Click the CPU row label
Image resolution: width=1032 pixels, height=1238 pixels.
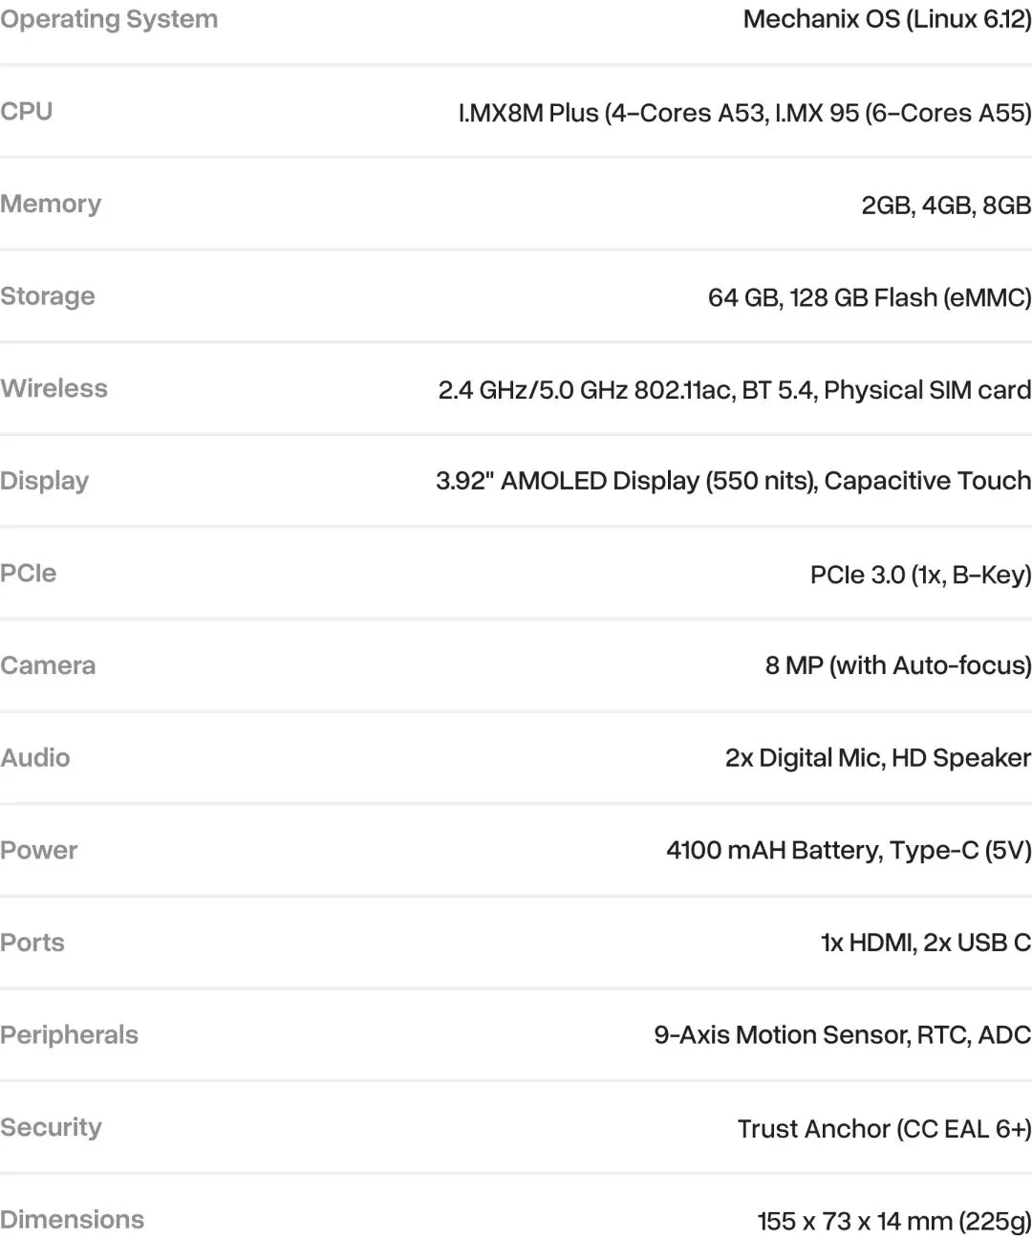click(x=27, y=111)
